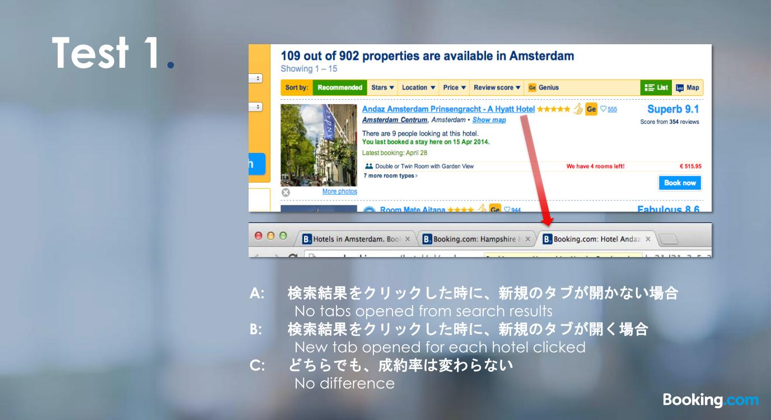Open a new browser tab
Image resolution: width=771 pixels, height=420 pixels.
tap(669, 240)
